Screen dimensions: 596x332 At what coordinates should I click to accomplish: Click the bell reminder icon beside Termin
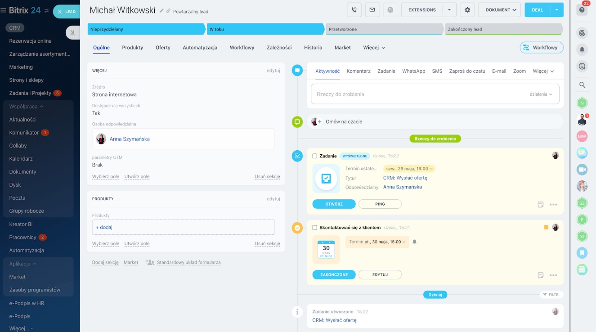[x=414, y=242]
